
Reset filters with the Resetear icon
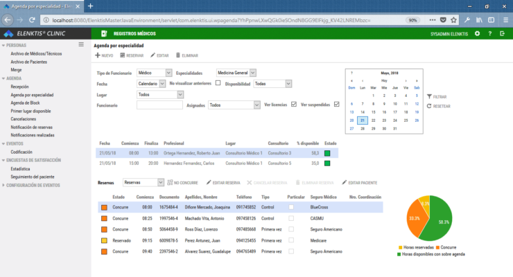429,105
